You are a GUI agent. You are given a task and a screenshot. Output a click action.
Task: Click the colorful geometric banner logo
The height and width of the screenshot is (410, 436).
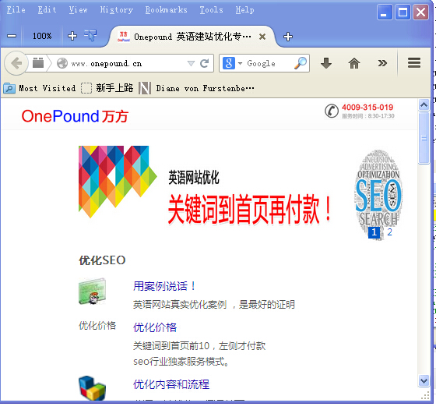pyautogui.click(x=118, y=182)
